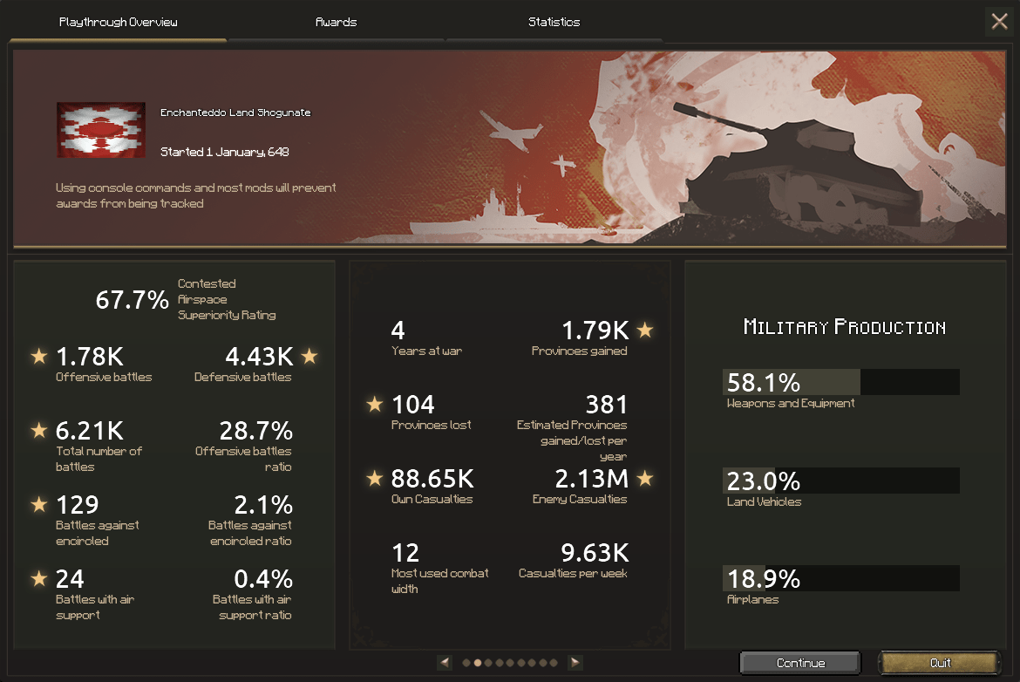Click the '0.4%' air support ratio value
The width and height of the screenshot is (1020, 682).
(263, 579)
